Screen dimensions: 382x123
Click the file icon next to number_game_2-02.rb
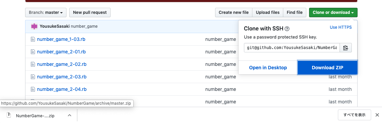click(x=33, y=64)
